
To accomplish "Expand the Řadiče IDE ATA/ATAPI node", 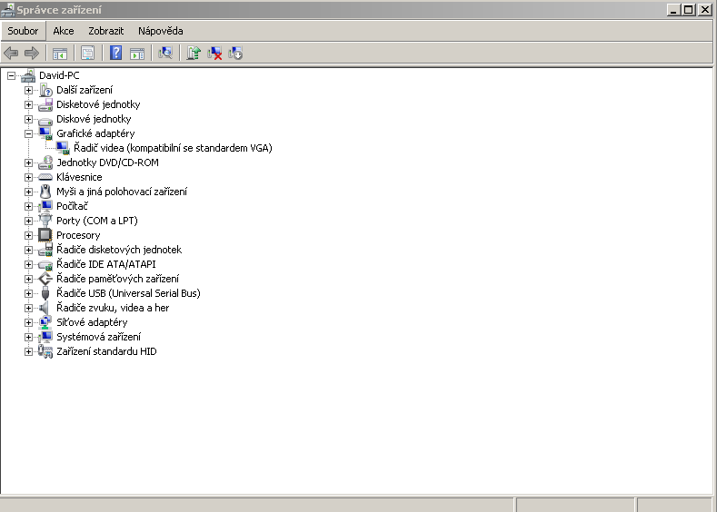I will 28,264.
